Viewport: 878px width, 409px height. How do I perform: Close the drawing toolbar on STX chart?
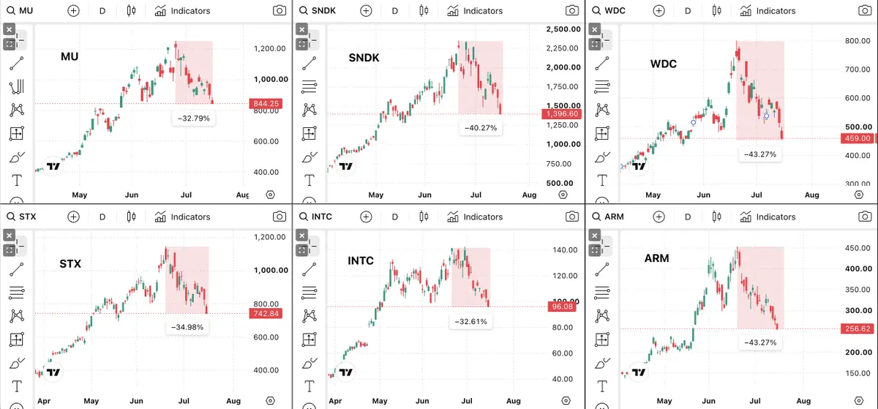tap(9, 235)
